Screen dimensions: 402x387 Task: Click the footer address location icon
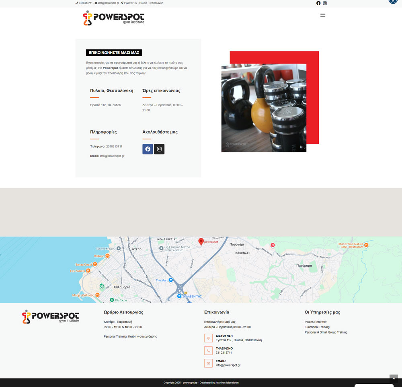tap(208, 338)
